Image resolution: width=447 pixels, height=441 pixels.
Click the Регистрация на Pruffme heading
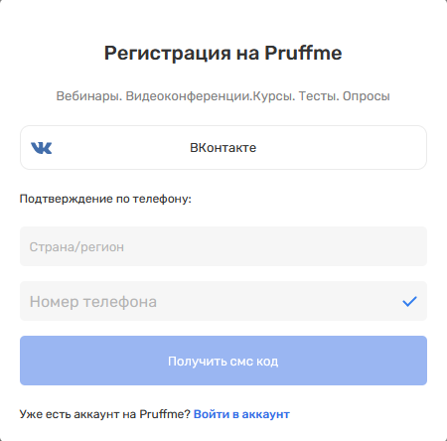tap(223, 53)
